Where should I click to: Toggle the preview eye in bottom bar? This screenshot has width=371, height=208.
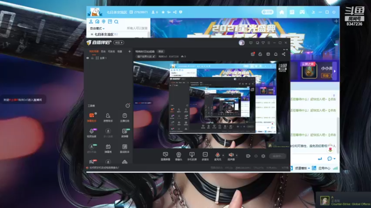click(x=256, y=156)
